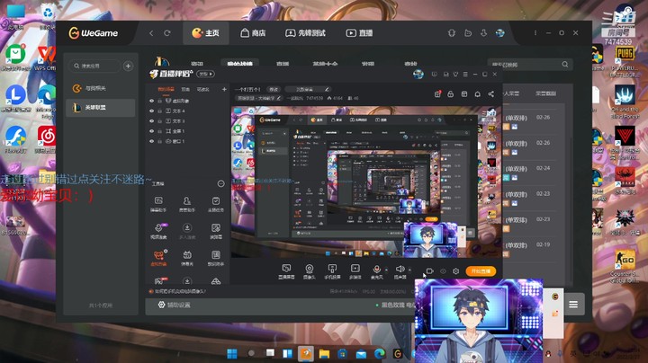Open Microsoft Edge from taskbar
The image size is (648, 363).
click(x=379, y=353)
